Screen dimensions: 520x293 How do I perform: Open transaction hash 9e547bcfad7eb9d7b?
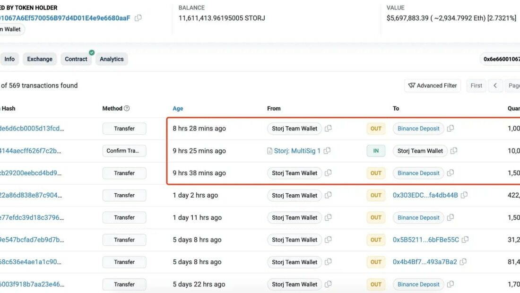(x=32, y=240)
